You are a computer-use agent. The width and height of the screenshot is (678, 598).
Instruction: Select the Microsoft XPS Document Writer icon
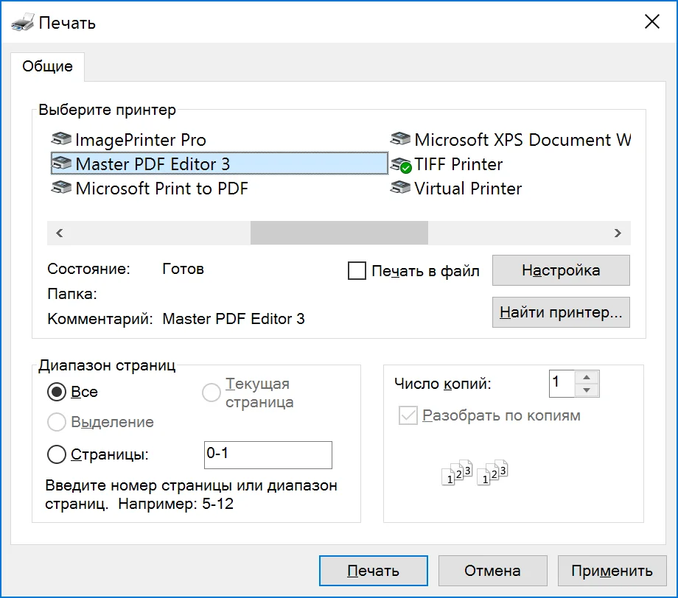tap(400, 140)
